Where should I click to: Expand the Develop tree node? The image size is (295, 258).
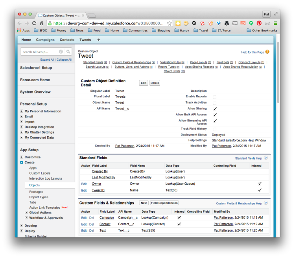[x=22, y=226]
